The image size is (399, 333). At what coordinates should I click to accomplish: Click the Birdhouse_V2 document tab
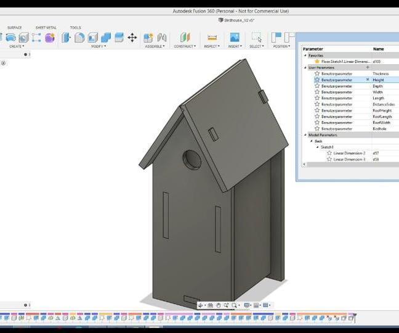pos(236,20)
